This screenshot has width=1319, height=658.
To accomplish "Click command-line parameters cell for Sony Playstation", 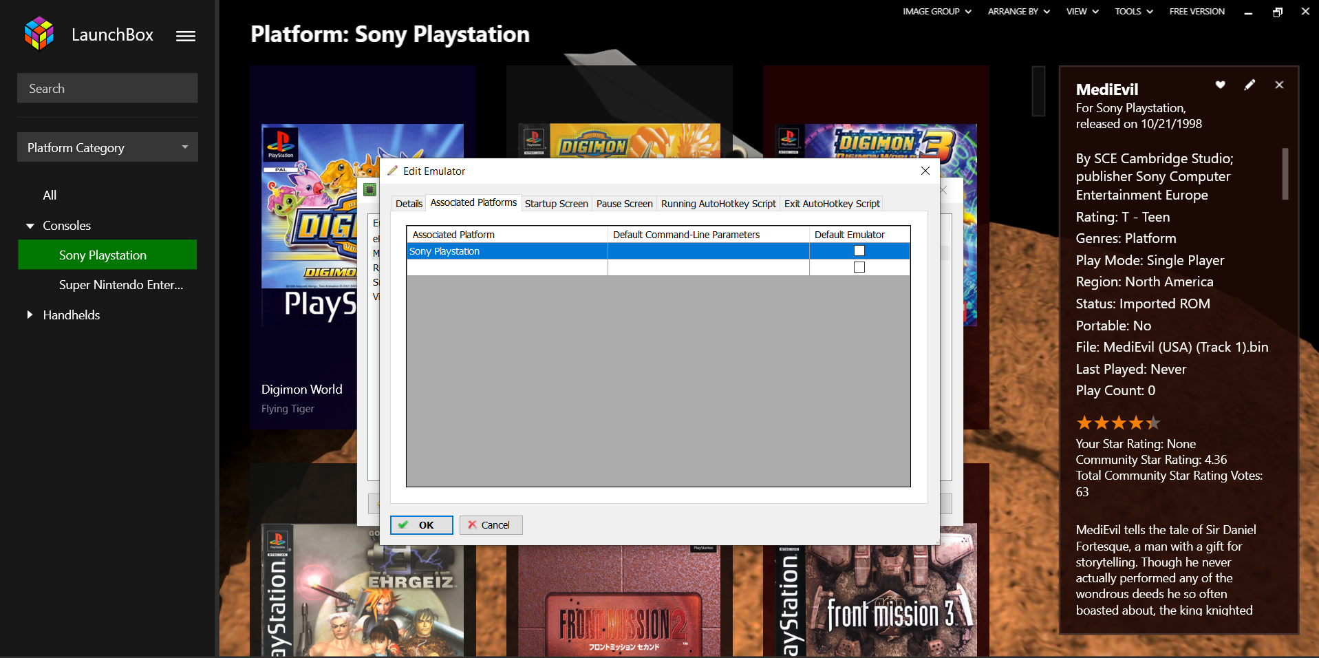I will pos(709,251).
